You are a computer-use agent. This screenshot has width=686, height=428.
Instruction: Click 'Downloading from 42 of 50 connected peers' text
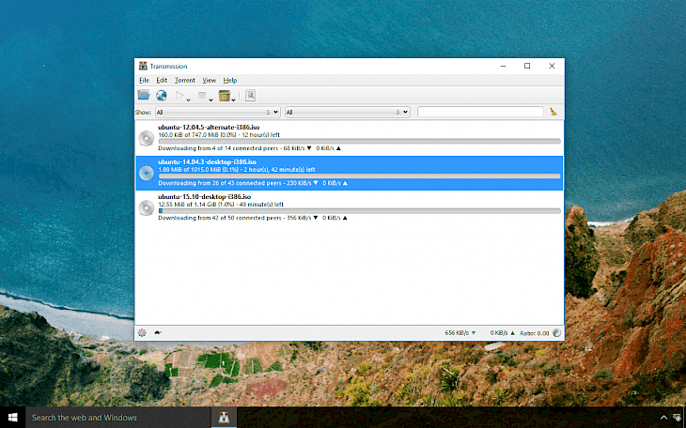[x=220, y=218]
